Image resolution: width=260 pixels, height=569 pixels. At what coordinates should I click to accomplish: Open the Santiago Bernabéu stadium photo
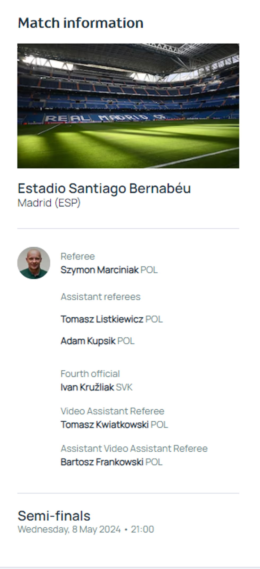point(128,106)
